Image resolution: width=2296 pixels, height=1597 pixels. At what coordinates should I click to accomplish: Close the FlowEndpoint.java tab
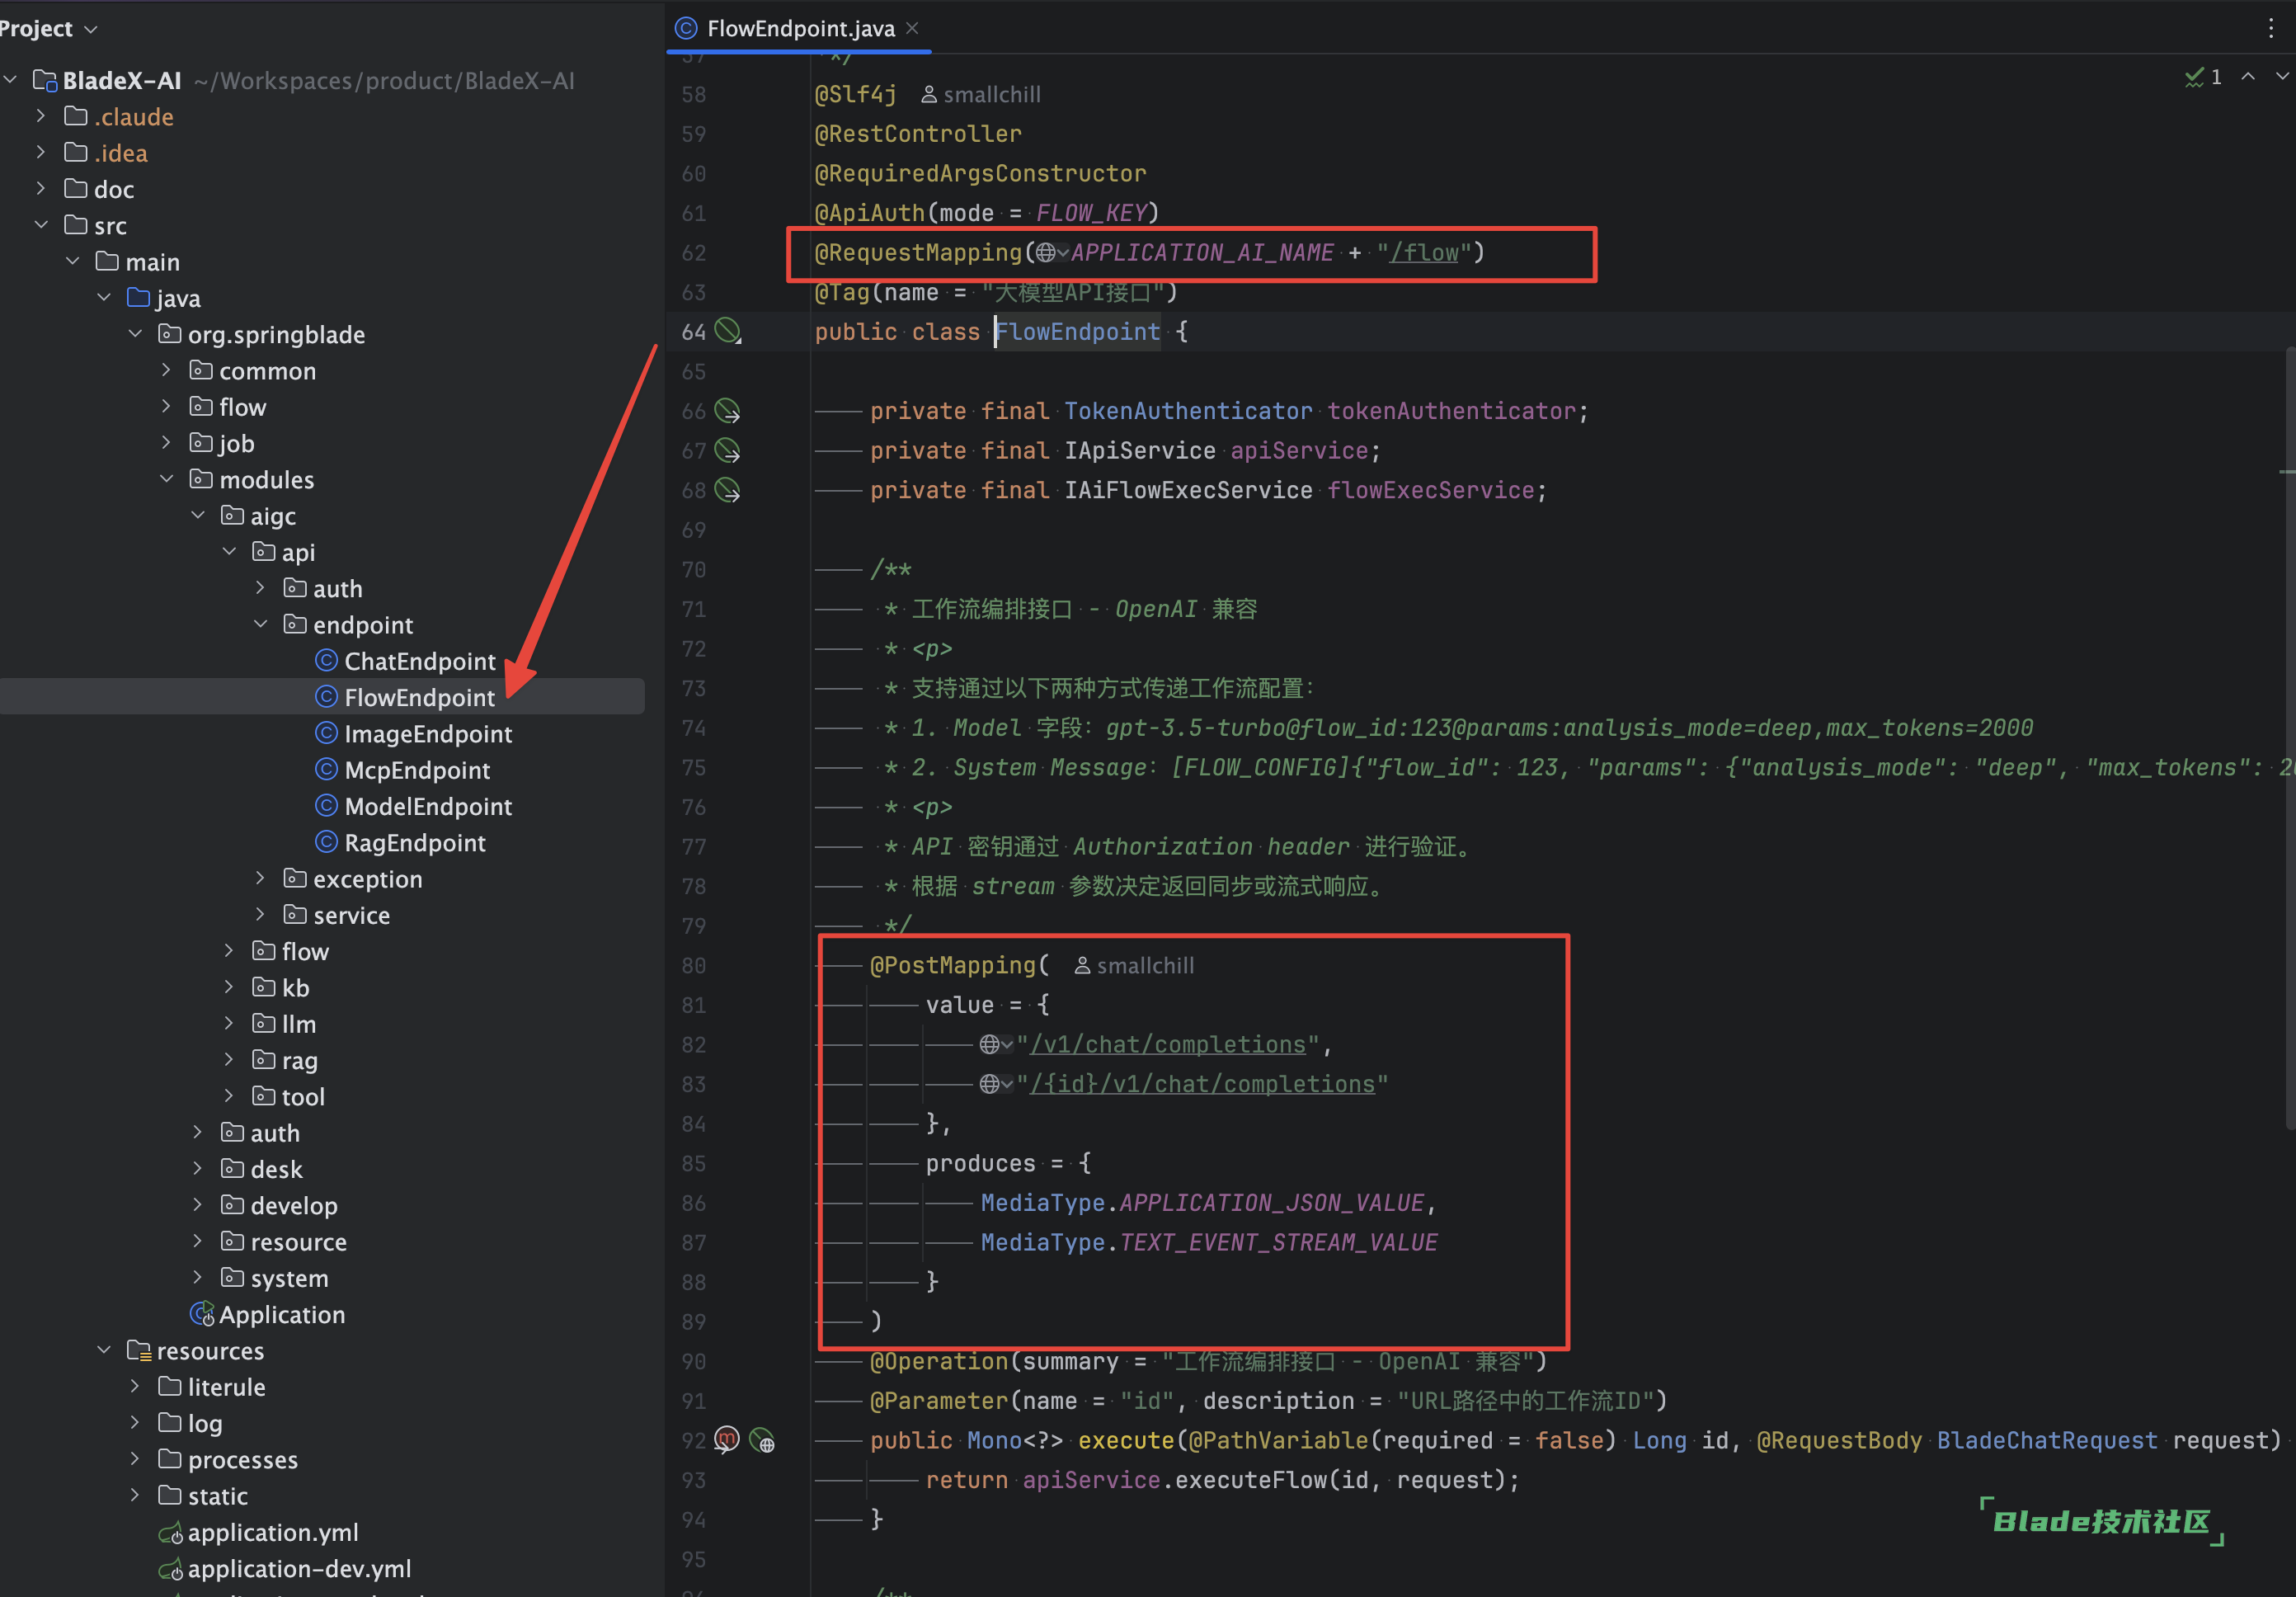pyautogui.click(x=912, y=28)
